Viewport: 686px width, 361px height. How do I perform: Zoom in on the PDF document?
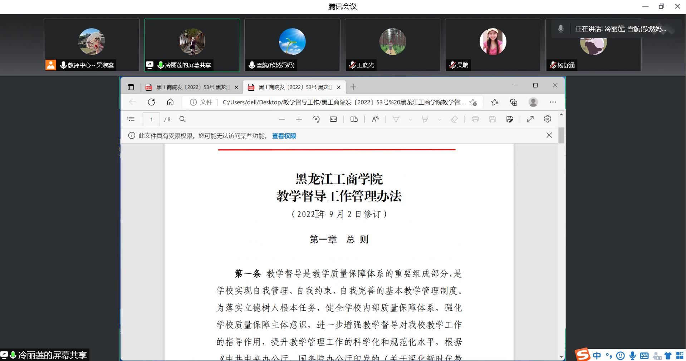pos(299,119)
